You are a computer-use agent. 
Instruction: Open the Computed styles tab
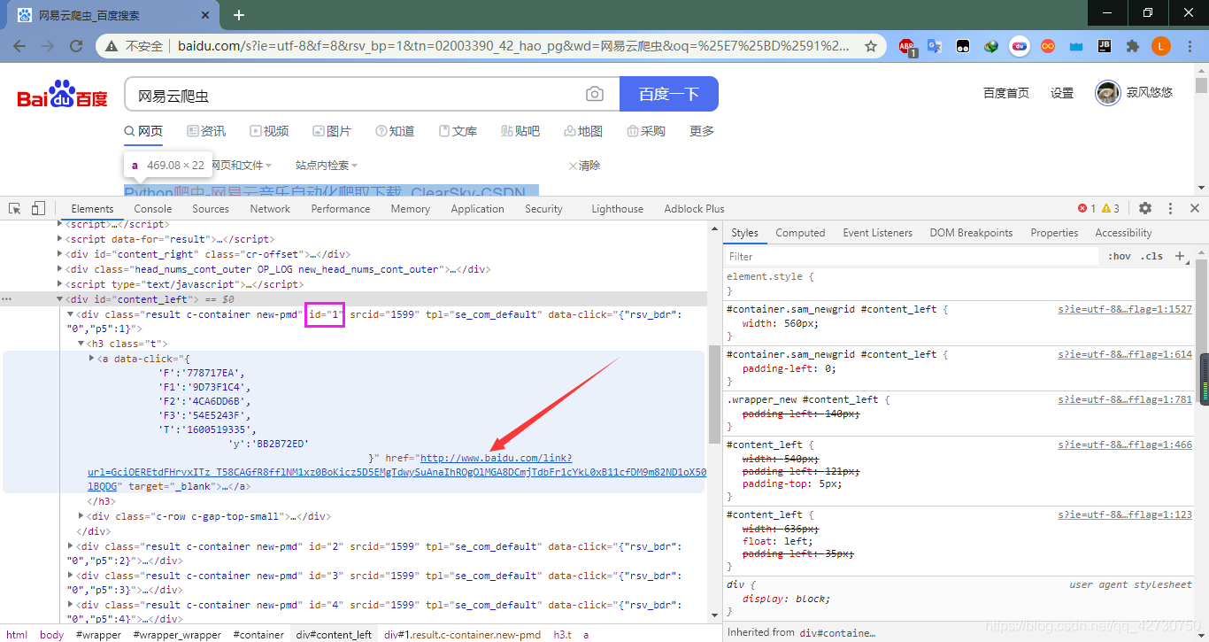tap(800, 233)
